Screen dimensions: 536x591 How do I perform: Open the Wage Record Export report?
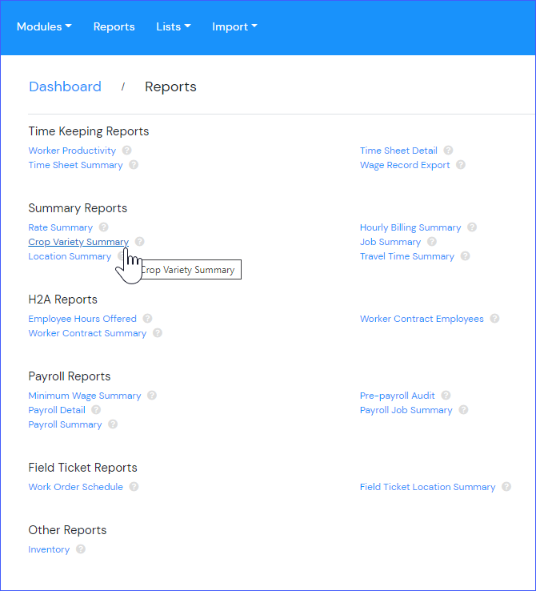[x=405, y=165]
